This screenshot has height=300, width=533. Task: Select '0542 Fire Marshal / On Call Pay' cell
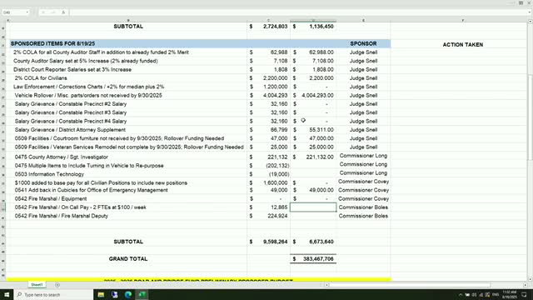[81, 207]
